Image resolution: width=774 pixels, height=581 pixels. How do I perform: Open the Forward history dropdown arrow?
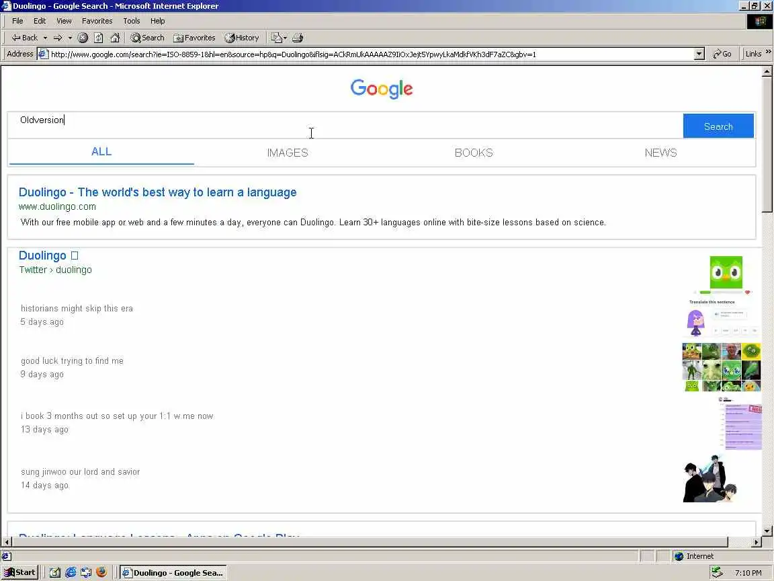pyautogui.click(x=70, y=38)
